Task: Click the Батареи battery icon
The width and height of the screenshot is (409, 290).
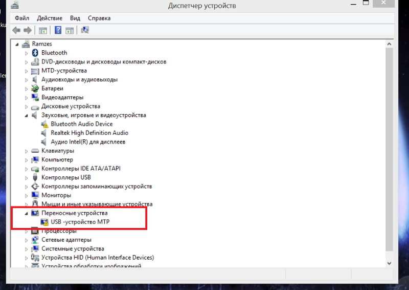Action: point(35,89)
